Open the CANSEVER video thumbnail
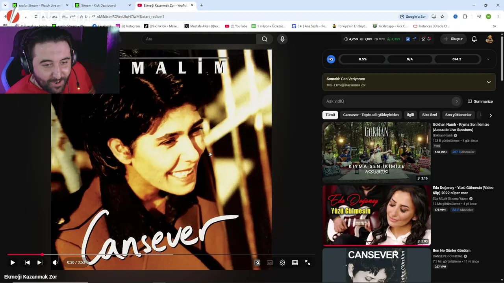Screen dimensions: 504x283 coord(376,265)
